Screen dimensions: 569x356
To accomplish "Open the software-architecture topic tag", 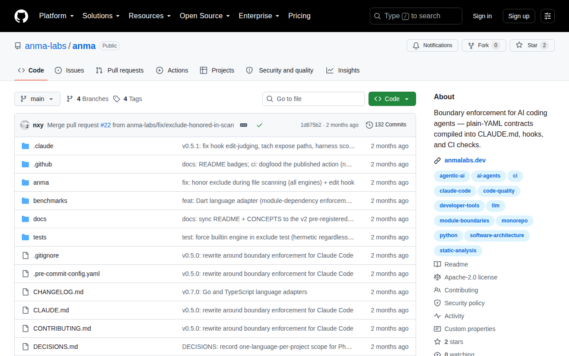I will pyautogui.click(x=497, y=236).
